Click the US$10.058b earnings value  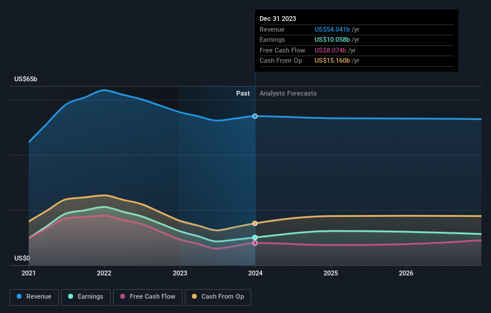click(x=332, y=39)
